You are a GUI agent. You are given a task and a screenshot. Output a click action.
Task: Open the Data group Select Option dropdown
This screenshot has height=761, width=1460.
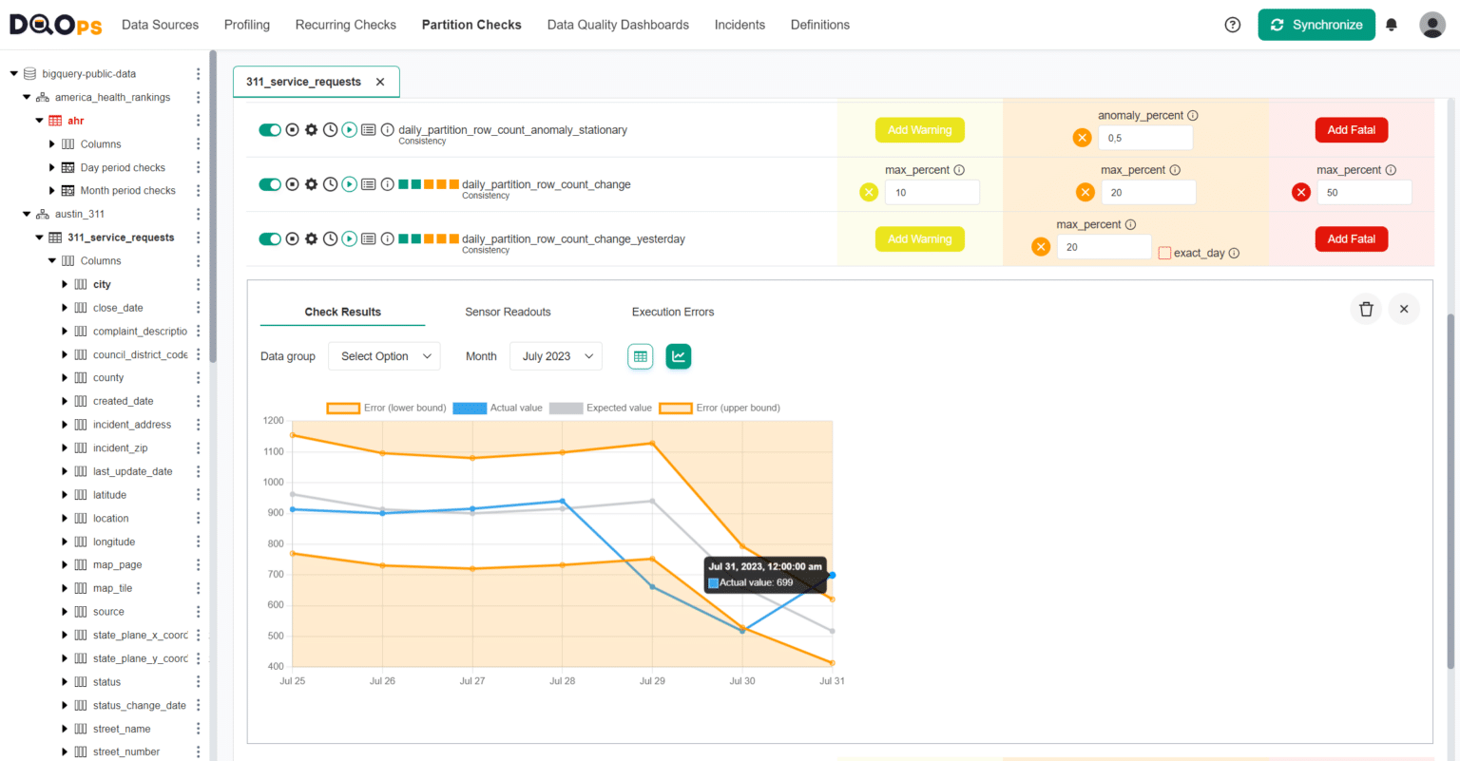pyautogui.click(x=384, y=355)
